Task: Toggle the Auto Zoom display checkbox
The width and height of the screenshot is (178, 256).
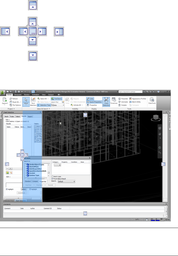Action: (x=35, y=130)
